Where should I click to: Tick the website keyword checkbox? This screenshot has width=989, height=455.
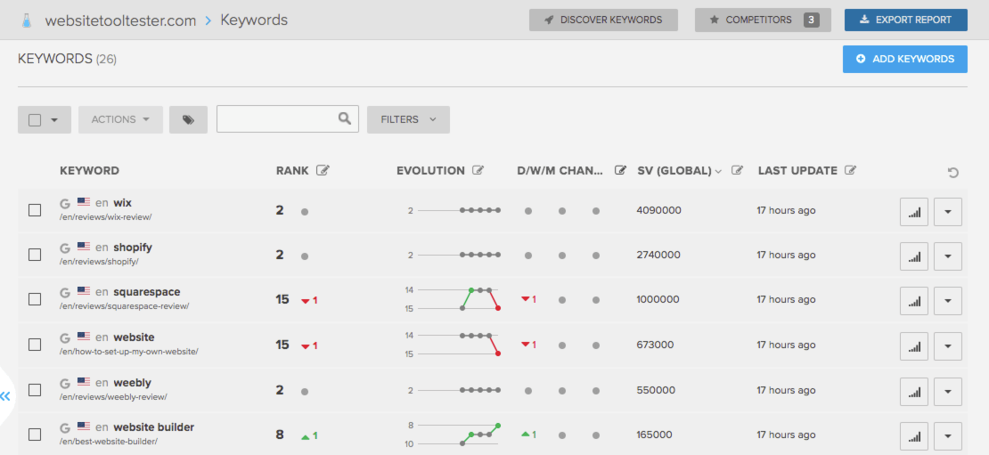[35, 345]
